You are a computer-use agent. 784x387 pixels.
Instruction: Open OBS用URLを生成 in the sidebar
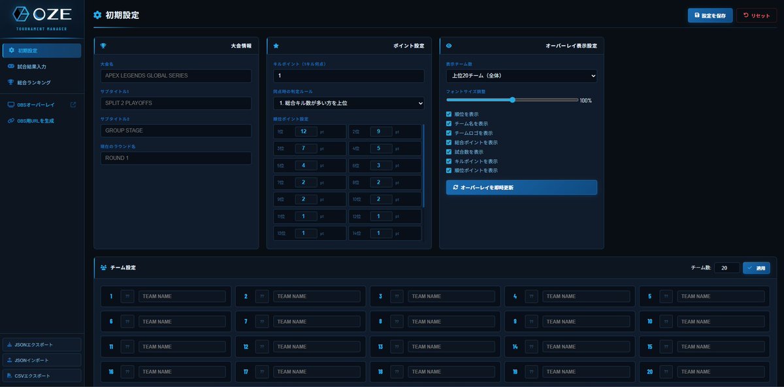coord(42,121)
